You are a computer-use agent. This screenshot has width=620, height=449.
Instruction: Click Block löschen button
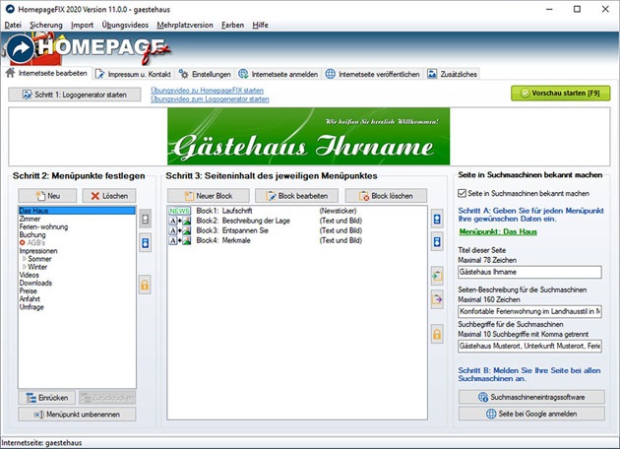pos(386,196)
